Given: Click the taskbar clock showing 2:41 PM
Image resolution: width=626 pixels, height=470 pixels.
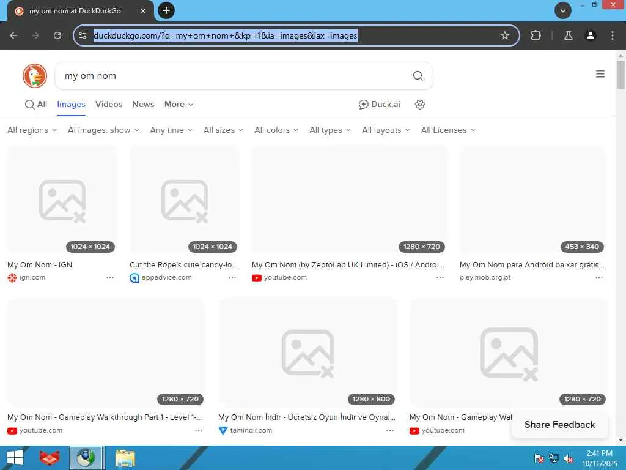Looking at the screenshot, I should (x=599, y=458).
